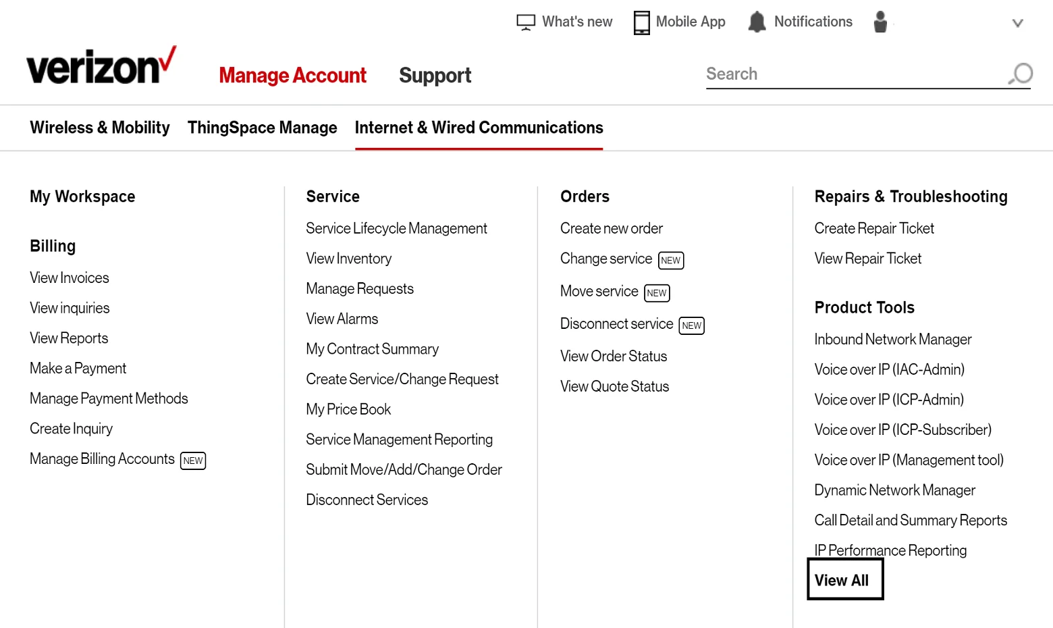Click the Mobile App phone icon
The image size is (1053, 628).
pos(641,22)
